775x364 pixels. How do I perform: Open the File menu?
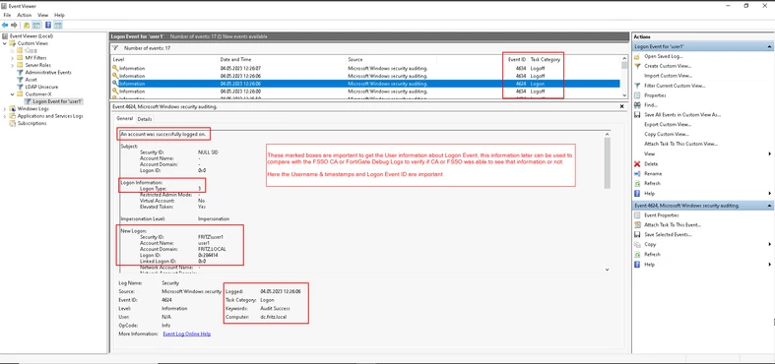(7, 16)
